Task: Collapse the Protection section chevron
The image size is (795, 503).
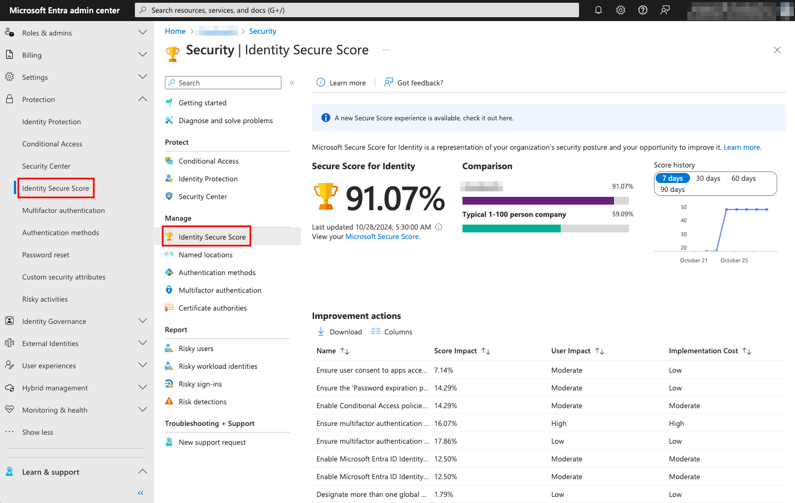Action: click(x=143, y=99)
